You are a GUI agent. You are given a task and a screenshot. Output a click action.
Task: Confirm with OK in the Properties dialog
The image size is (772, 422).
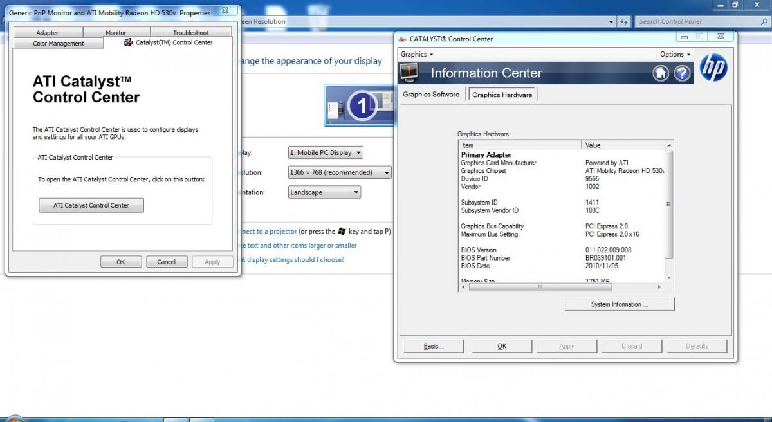tap(120, 262)
